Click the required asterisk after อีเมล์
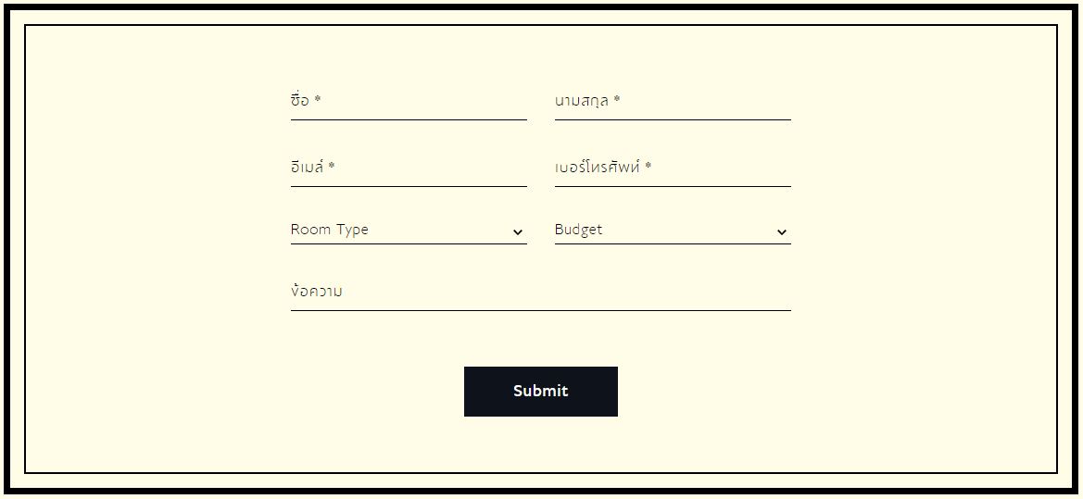The height and width of the screenshot is (499, 1083). coord(332,168)
